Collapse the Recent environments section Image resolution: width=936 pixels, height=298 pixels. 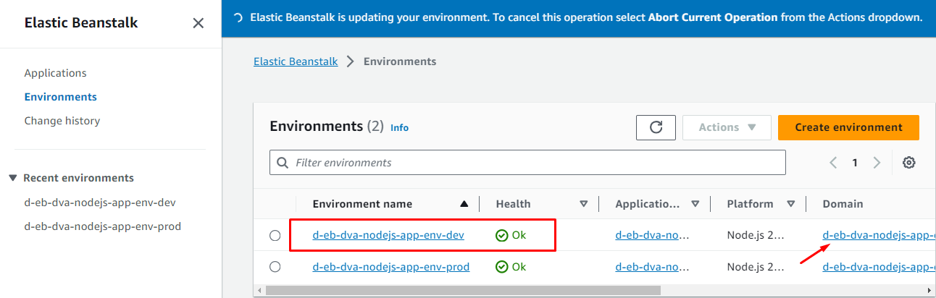coord(13,178)
